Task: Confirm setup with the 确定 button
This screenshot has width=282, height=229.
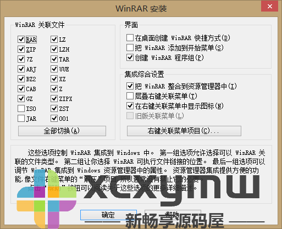Action: [108, 215]
